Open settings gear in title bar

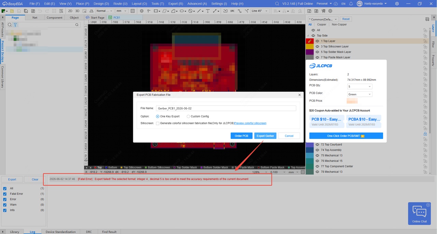coord(397,3)
